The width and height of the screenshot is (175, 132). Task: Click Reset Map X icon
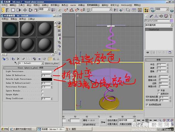(18, 59)
